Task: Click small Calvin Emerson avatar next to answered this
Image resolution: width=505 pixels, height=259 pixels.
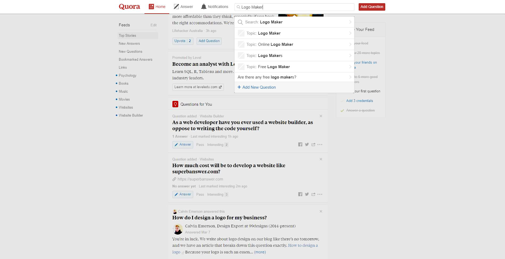Action: click(x=175, y=212)
